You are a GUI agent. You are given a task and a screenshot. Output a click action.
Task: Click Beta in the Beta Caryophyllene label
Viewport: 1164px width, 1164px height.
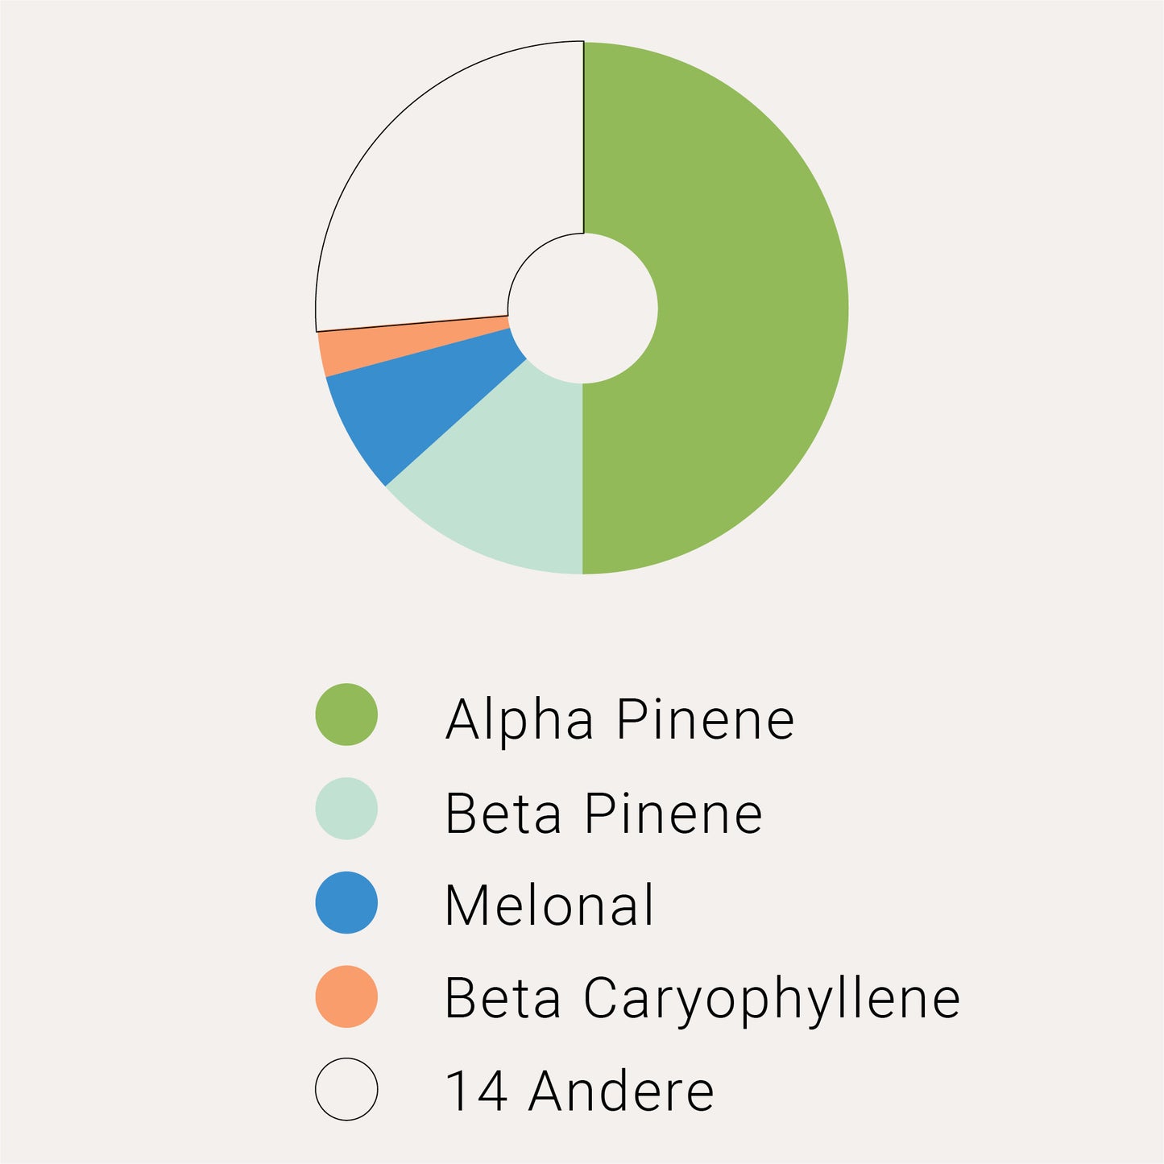point(503,999)
